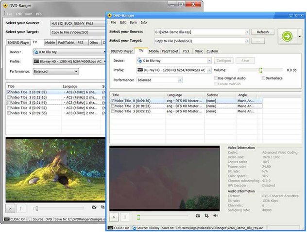The height and width of the screenshot is (232, 307).
Task: Enable Use Original Audio
Action: point(216,78)
